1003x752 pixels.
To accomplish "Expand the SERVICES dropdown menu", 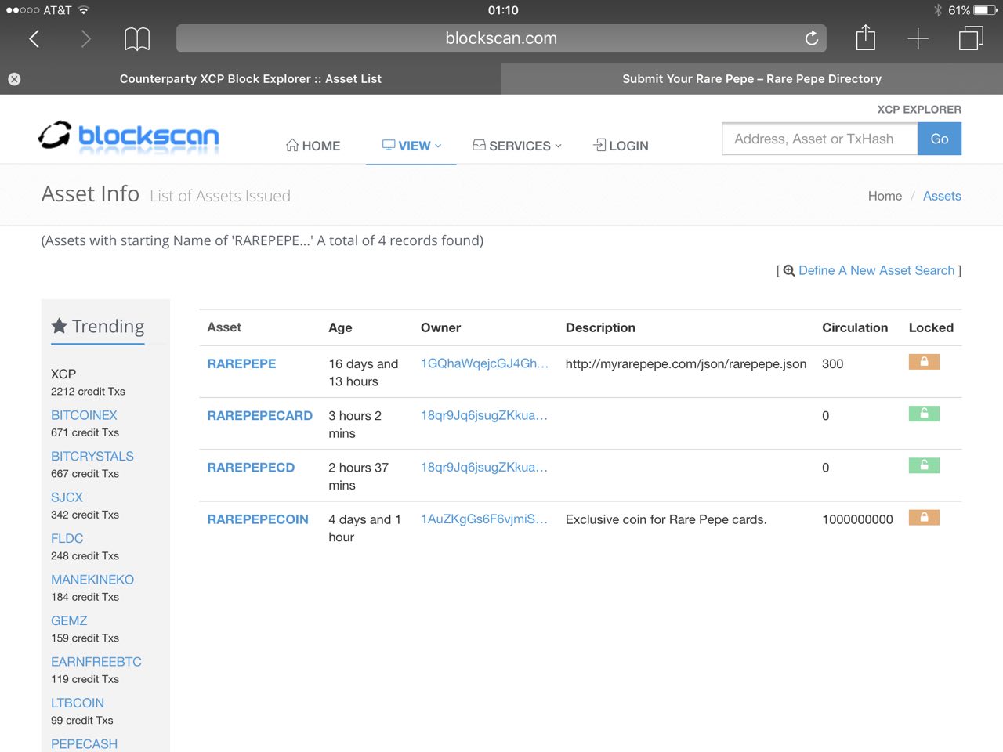I will pos(517,146).
